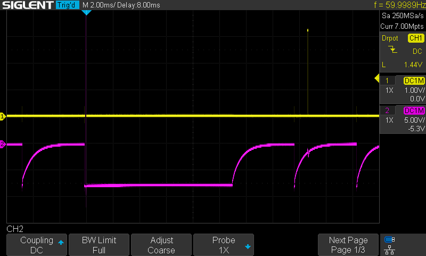
Task: Click the CH2 menu title label
Action: pos(15,229)
